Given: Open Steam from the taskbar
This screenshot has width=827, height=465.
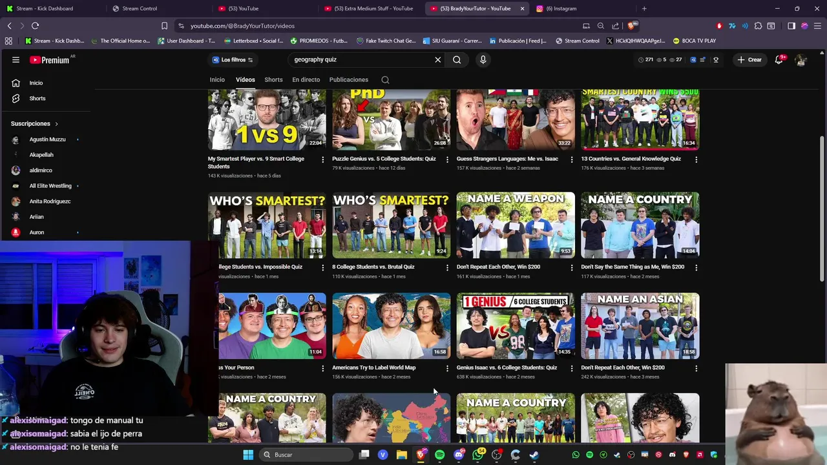Looking at the screenshot, I should [534, 455].
